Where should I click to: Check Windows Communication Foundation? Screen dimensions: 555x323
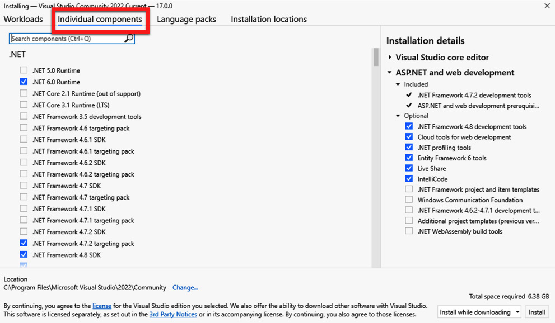[x=409, y=200]
